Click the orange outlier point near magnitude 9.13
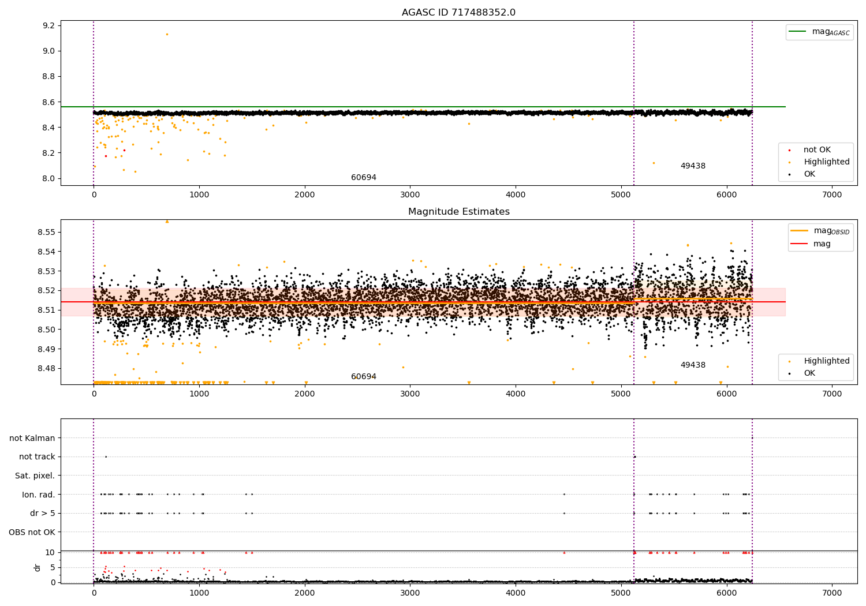The image size is (866, 606). [x=167, y=34]
